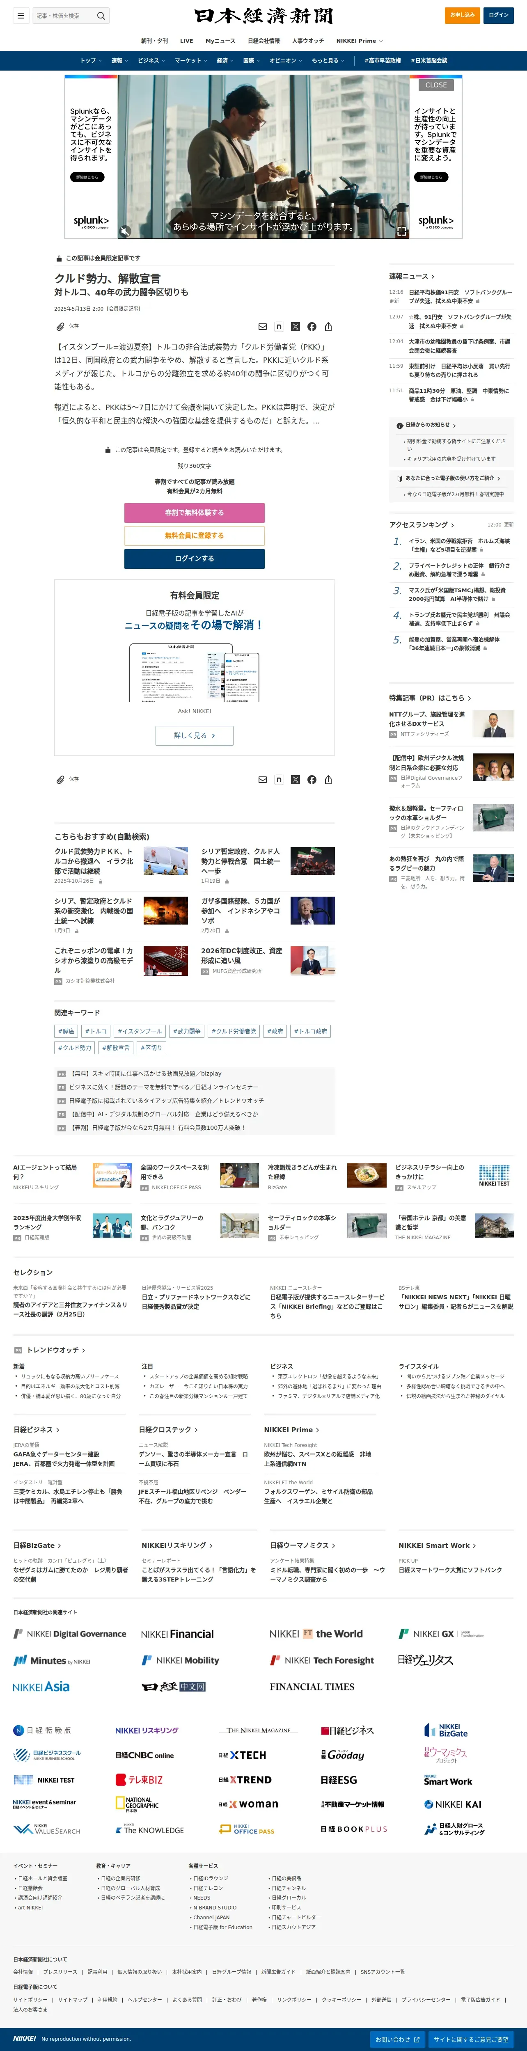Screen dimensions: 527x2051
Task: Select the #クルド労働者党 keyword tag
Action: (x=234, y=1031)
